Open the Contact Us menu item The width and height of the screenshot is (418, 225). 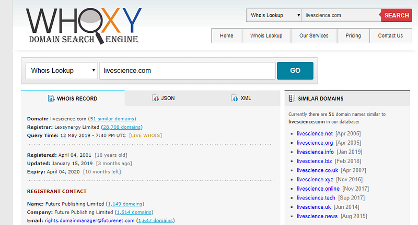pos(390,35)
